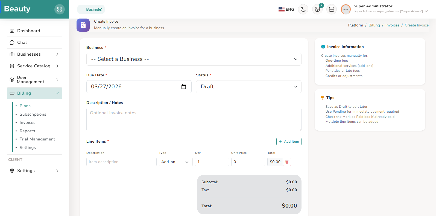
Task: Open Dashboard in the sidebar
Action: (x=35, y=31)
